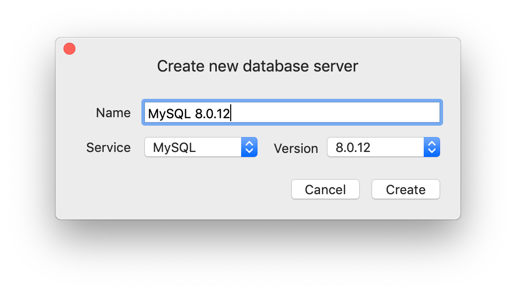Image resolution: width=516 pixels, height=293 pixels.
Task: Confirm creation of the new database server
Action: click(405, 189)
